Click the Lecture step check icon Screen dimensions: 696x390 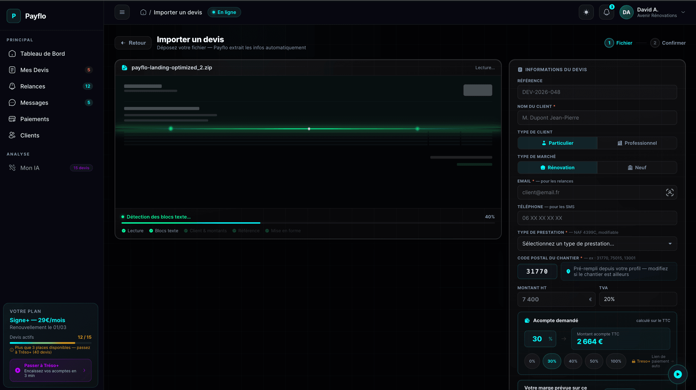(124, 231)
